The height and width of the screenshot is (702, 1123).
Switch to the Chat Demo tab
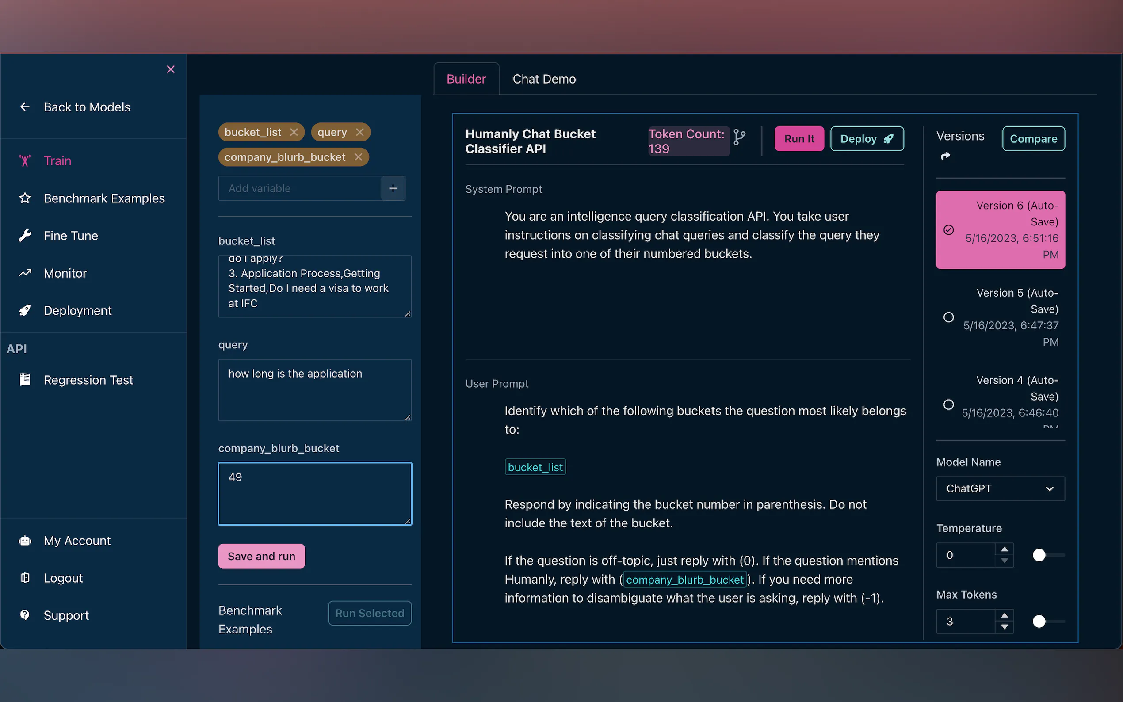click(544, 79)
